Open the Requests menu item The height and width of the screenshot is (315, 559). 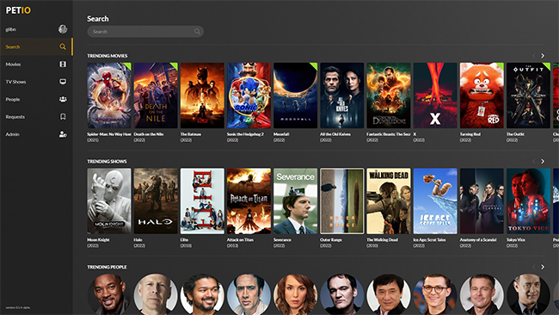(36, 117)
